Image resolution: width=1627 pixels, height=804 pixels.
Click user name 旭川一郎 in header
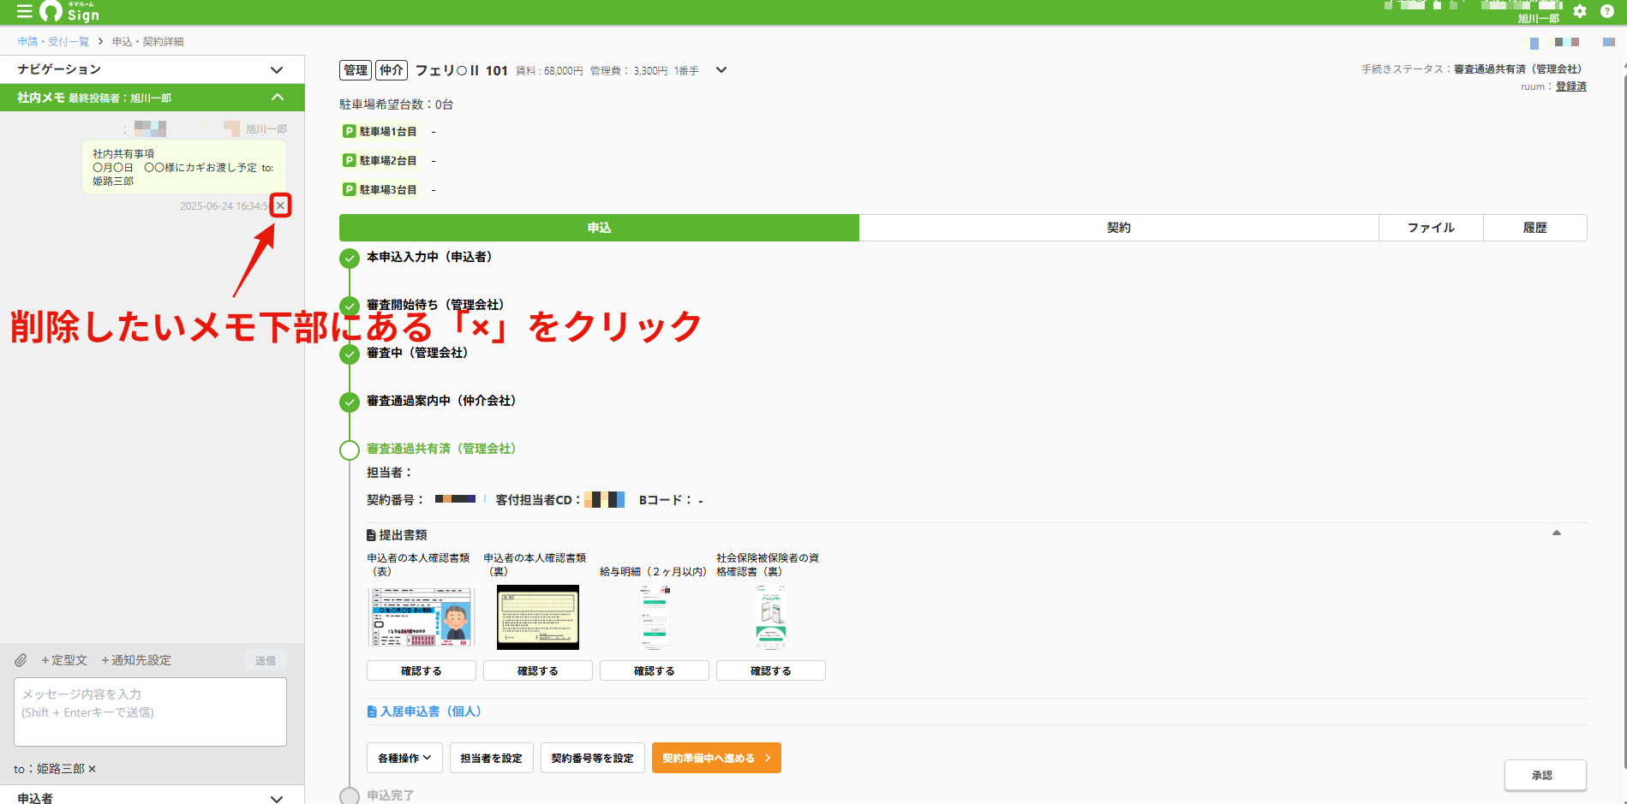[x=1539, y=18]
